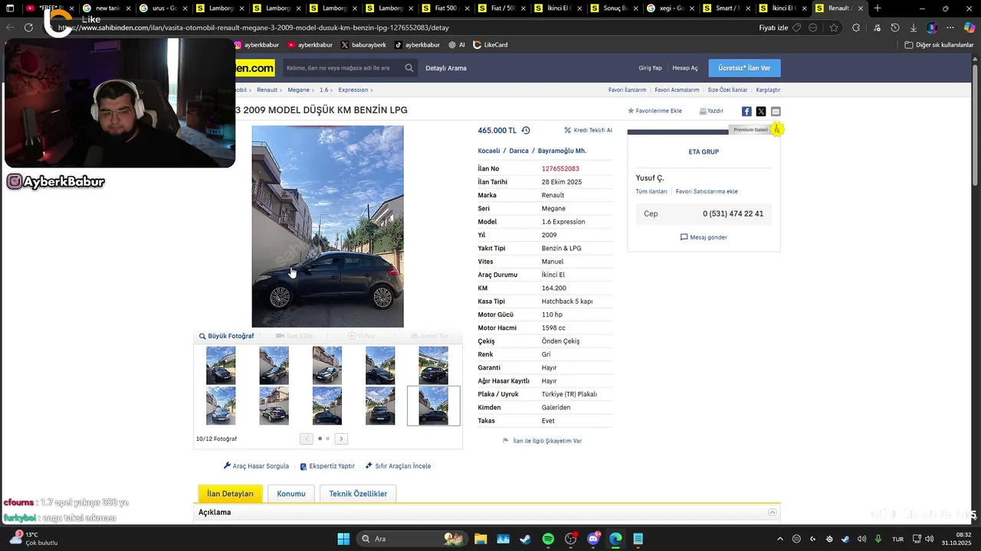Show hidden system tray icons arrow
This screenshot has height=551, width=981.
pyautogui.click(x=780, y=539)
